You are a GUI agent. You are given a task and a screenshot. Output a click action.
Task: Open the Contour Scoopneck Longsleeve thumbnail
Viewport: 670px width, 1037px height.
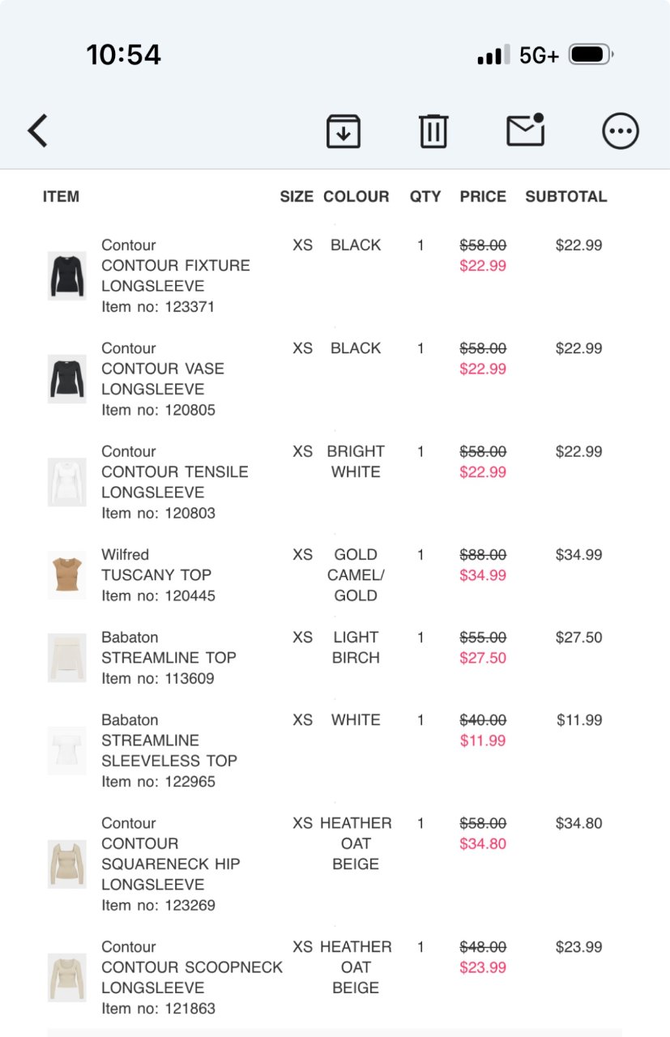coord(66,977)
